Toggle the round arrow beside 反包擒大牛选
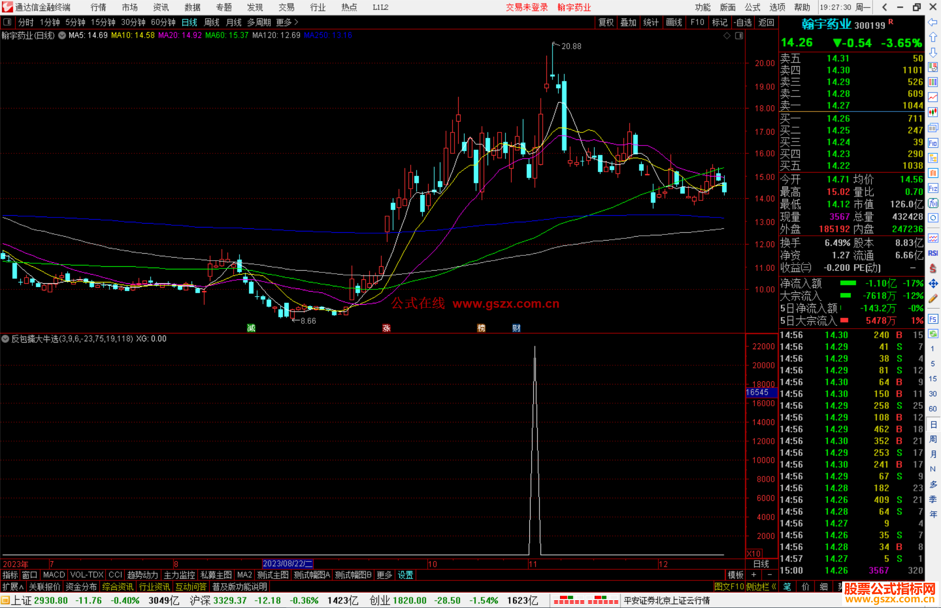The width and height of the screenshot is (941, 608). click(x=5, y=339)
